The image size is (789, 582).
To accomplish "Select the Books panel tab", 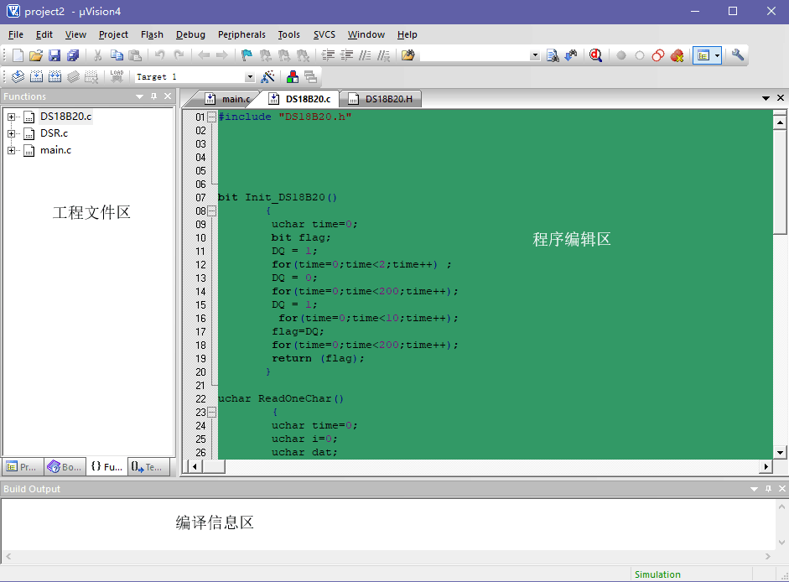I will coord(65,467).
